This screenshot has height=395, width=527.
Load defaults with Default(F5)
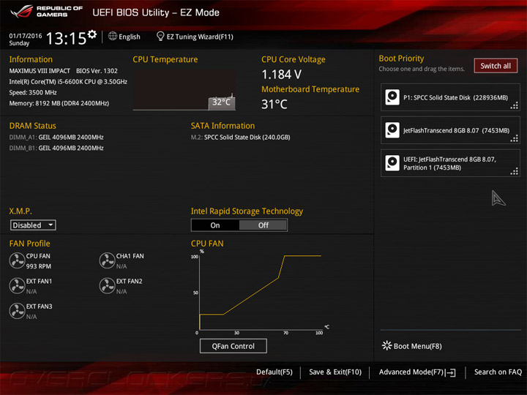click(274, 372)
